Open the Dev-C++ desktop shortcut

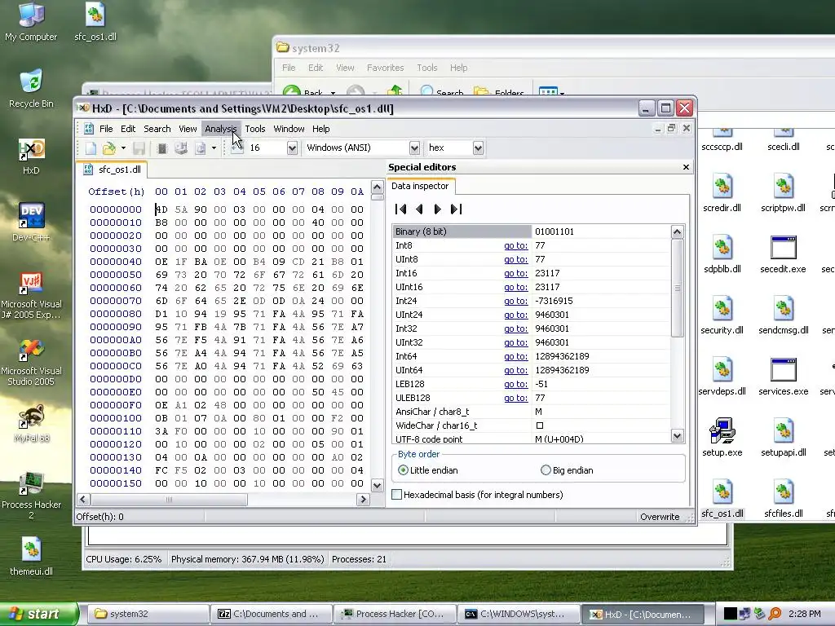[x=31, y=223]
